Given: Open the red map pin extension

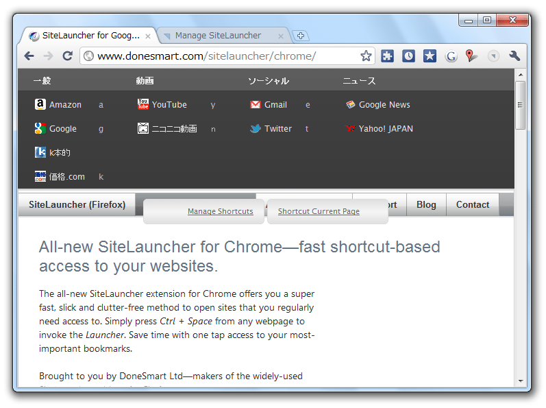Looking at the screenshot, I should [x=471, y=56].
